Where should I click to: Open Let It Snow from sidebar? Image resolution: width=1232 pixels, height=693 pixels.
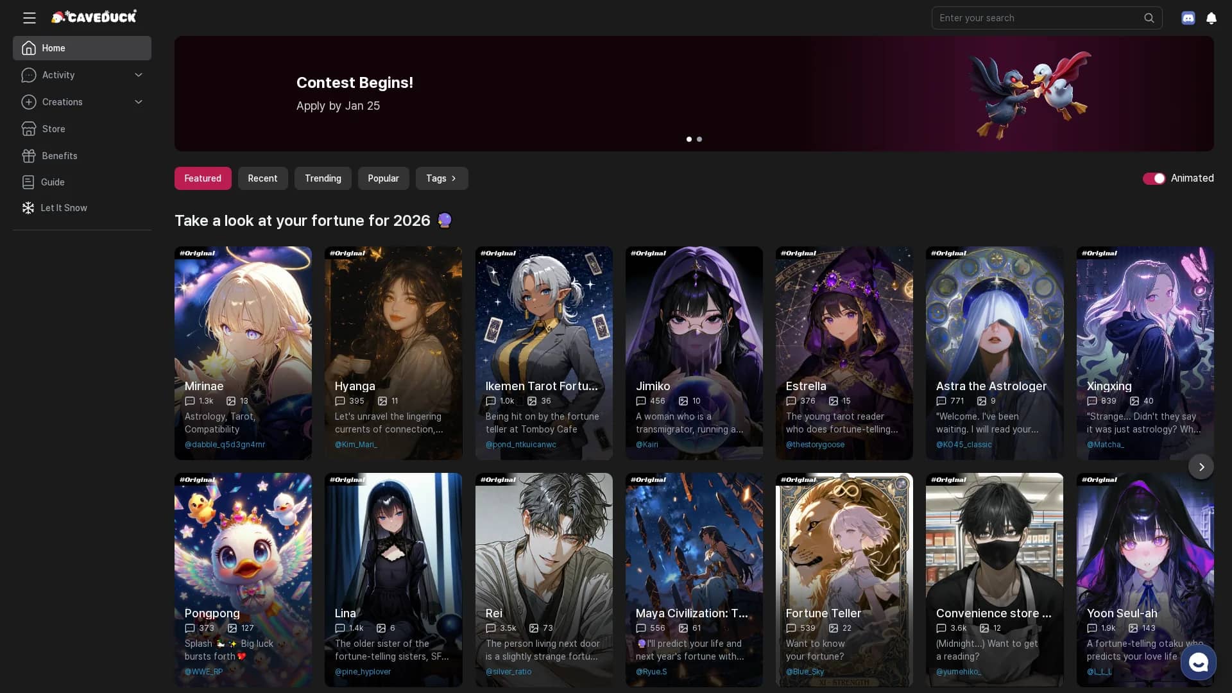coord(82,208)
